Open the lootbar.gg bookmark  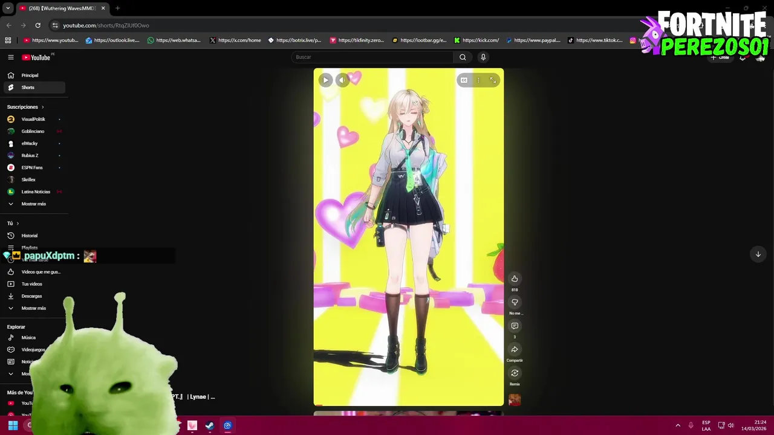419,40
